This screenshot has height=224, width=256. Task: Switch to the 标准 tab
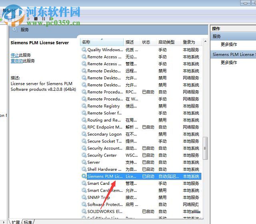coord(28,222)
